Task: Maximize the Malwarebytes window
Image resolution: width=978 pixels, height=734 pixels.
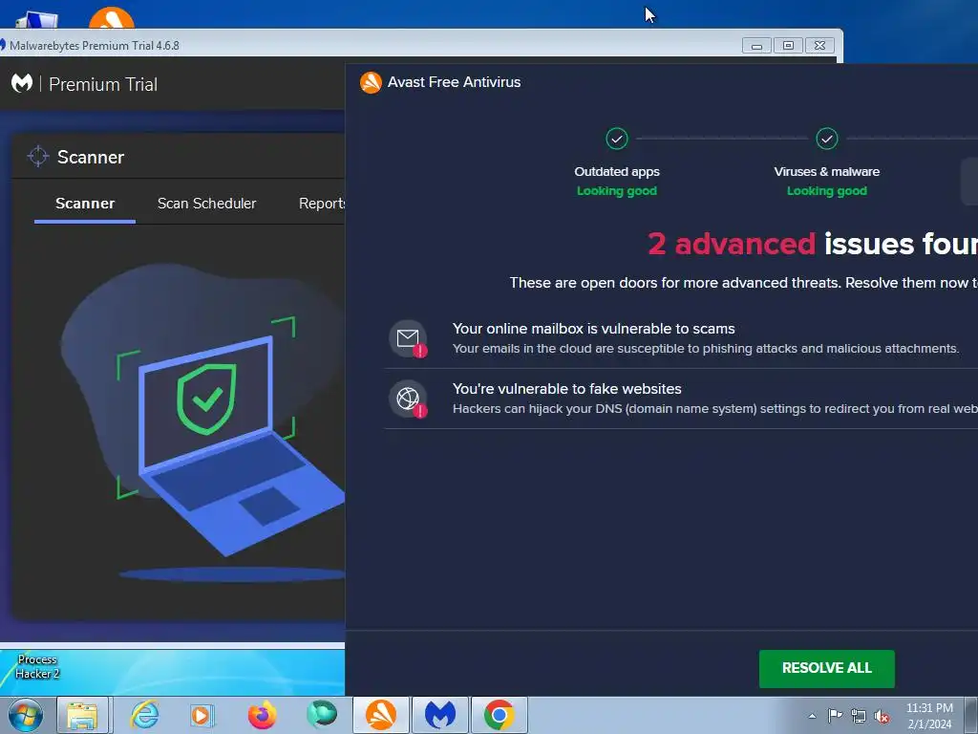Action: pyautogui.click(x=788, y=46)
